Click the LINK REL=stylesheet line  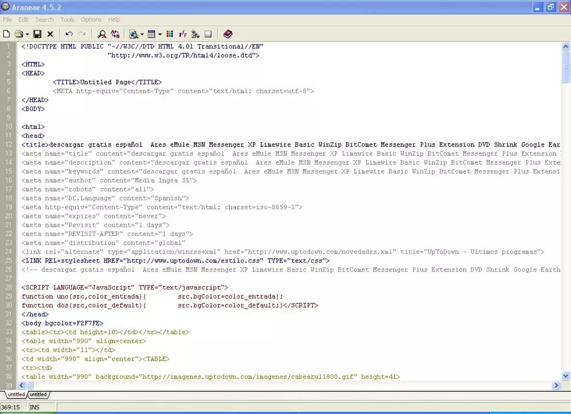pyautogui.click(x=175, y=261)
